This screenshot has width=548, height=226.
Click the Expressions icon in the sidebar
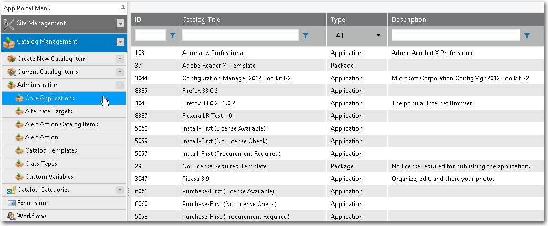pyautogui.click(x=12, y=203)
